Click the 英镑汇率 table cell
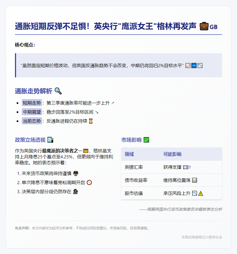The image size is (237, 254). [134, 167]
